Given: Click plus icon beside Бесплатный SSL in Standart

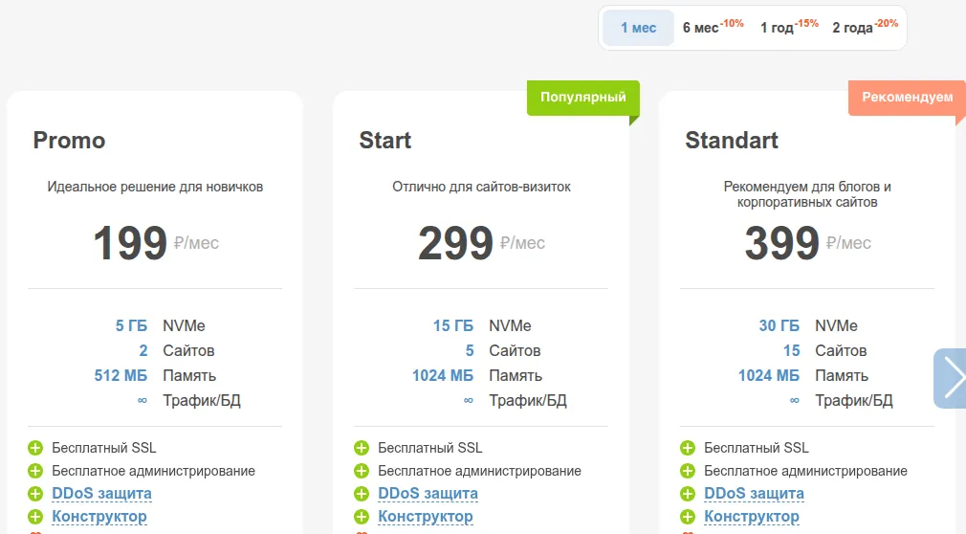Looking at the screenshot, I should (x=688, y=448).
